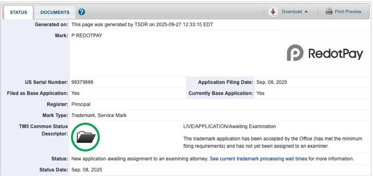
Task: Open Print Preview
Action: coord(348,12)
